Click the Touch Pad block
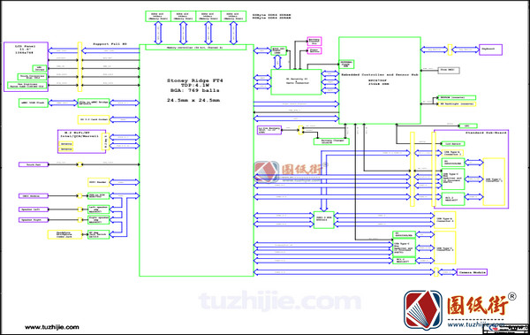530x335 pixels. (34, 164)
